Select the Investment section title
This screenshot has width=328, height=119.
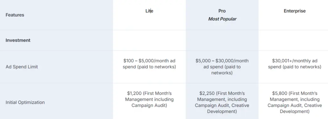coord(18,40)
